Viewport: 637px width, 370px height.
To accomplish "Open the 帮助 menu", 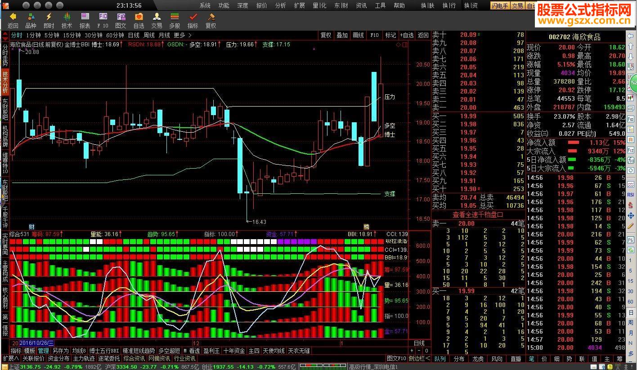I will point(399,5).
